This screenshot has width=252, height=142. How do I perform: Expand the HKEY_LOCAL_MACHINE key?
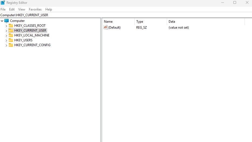click(6, 36)
